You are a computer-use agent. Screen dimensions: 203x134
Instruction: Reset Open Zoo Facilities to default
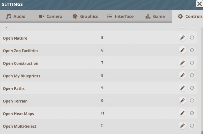coord(192,50)
